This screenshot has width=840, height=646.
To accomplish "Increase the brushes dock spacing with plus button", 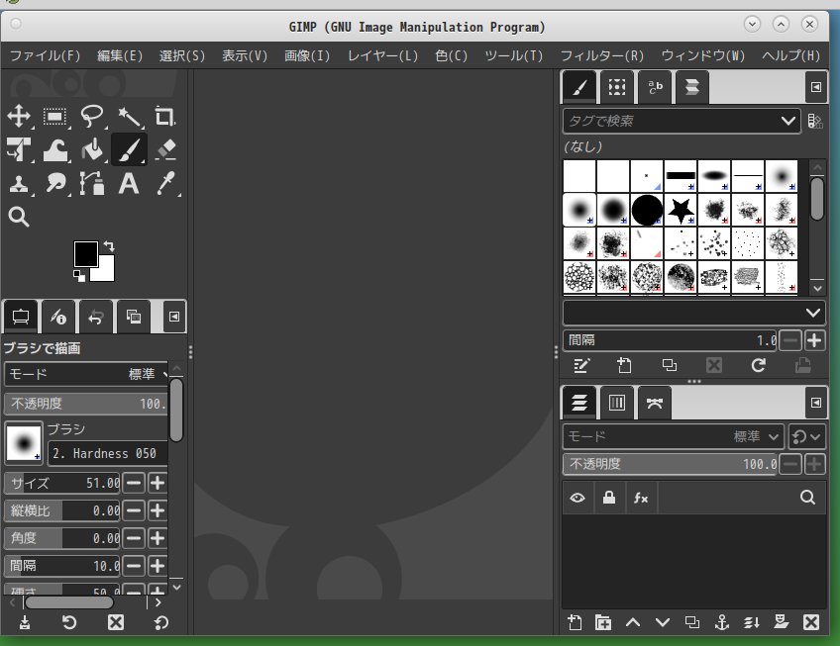I will (814, 340).
